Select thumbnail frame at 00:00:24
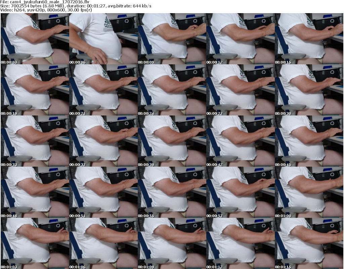The height and width of the screenshot is (269, 344). coord(172,90)
